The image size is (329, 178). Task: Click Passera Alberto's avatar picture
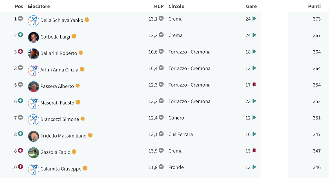(33, 87)
